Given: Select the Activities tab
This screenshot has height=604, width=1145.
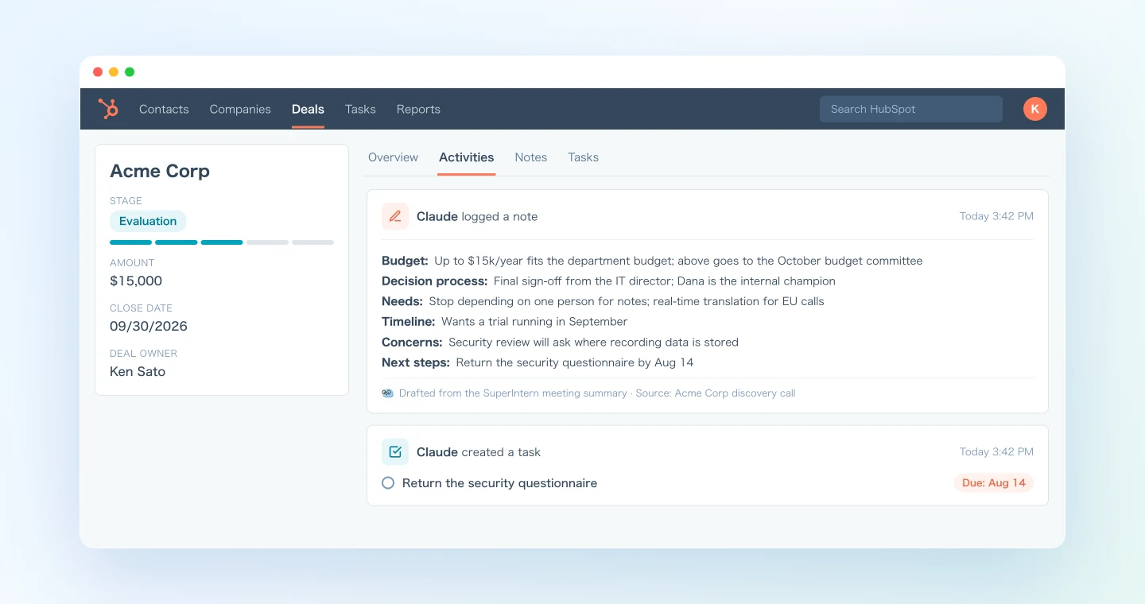Looking at the screenshot, I should click(x=467, y=157).
